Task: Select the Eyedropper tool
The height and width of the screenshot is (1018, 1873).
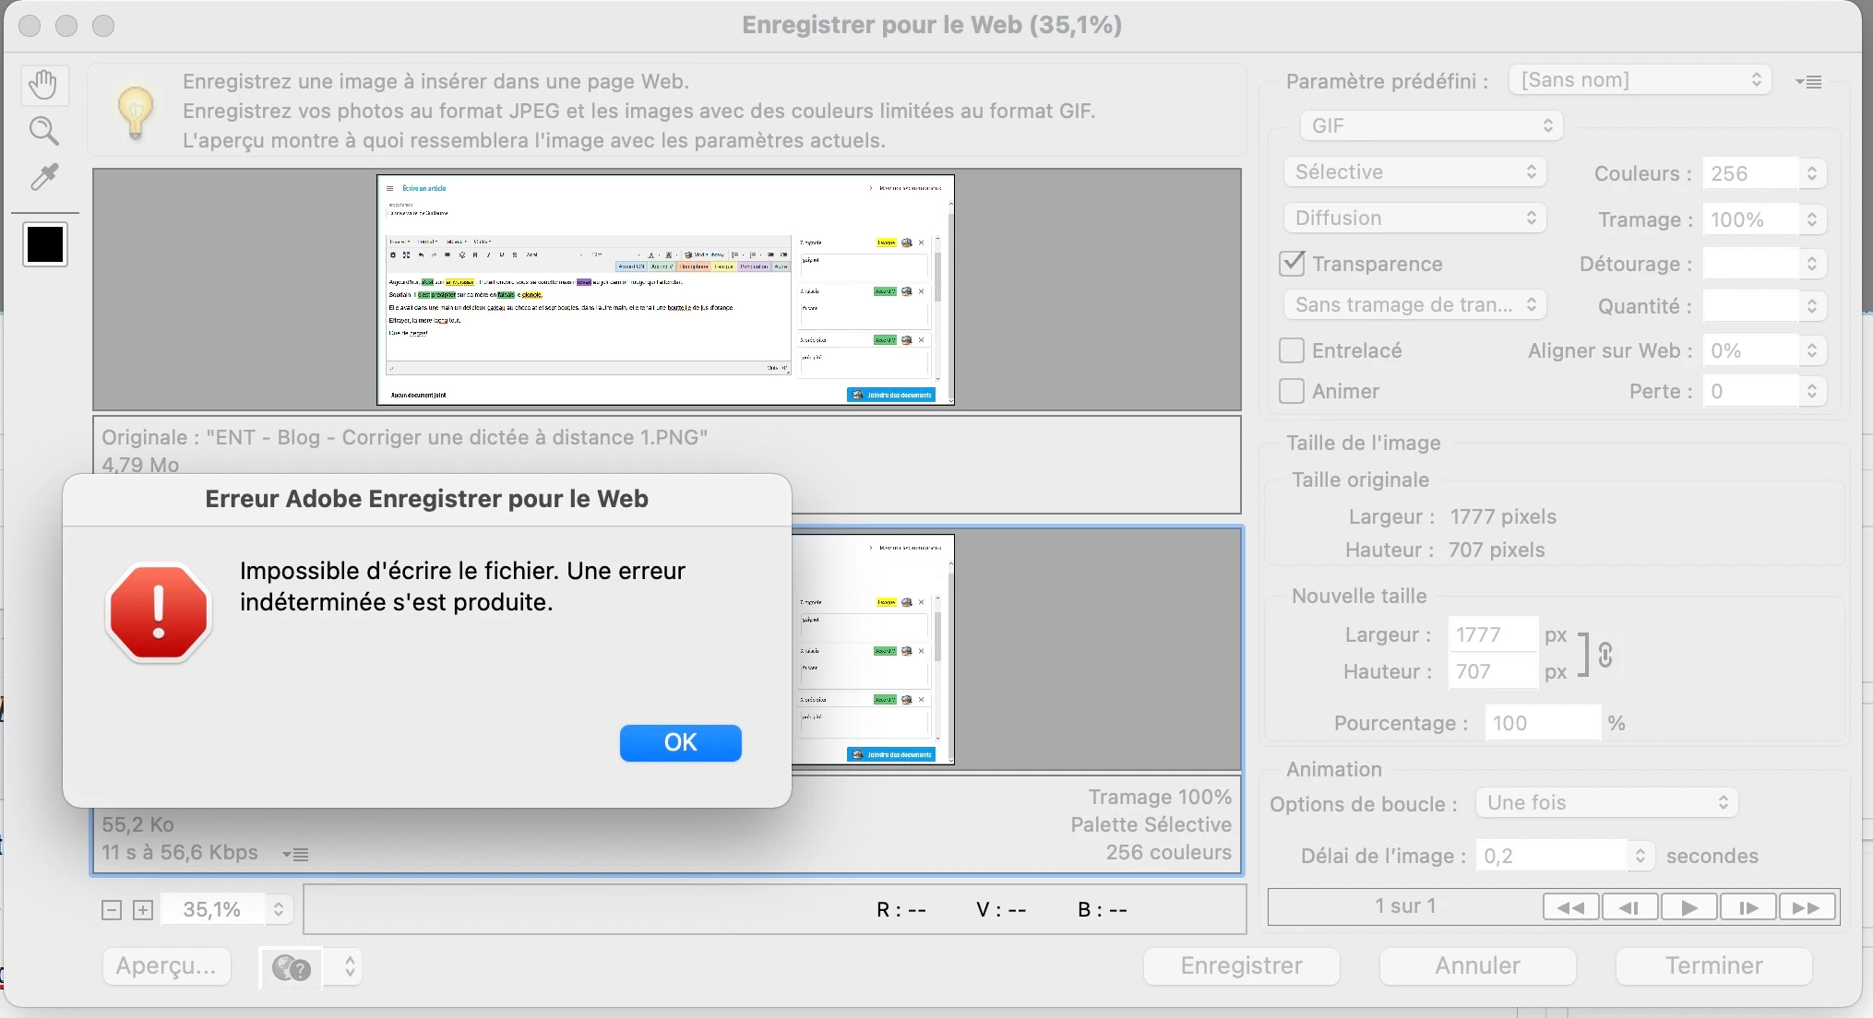Action: click(x=43, y=176)
